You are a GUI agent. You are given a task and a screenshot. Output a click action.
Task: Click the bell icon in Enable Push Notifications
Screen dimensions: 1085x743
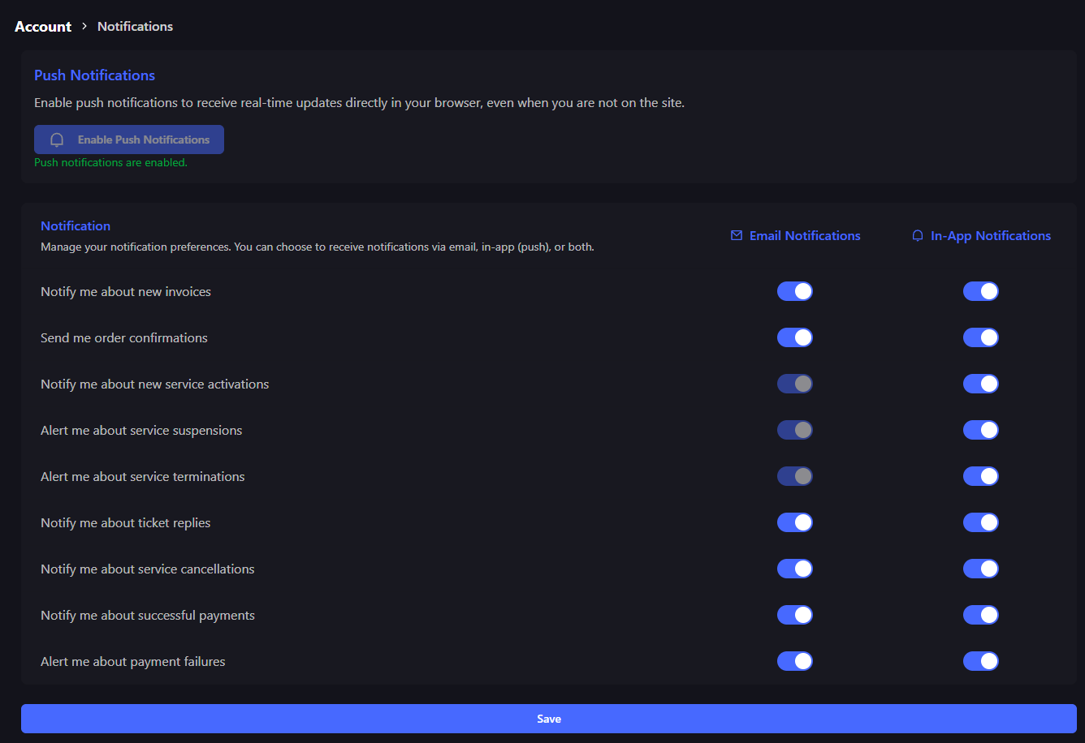(x=57, y=140)
